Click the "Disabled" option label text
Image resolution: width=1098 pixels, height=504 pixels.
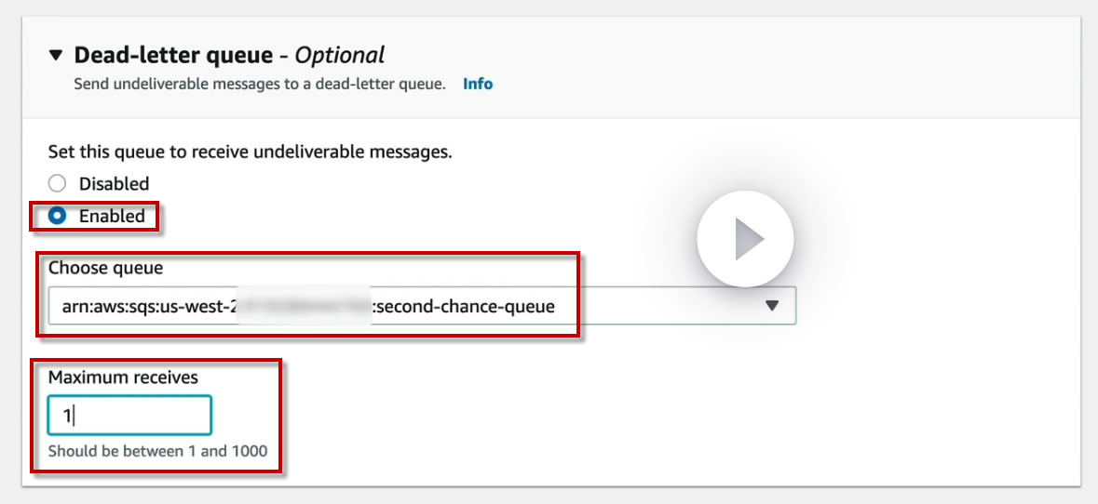tap(114, 183)
